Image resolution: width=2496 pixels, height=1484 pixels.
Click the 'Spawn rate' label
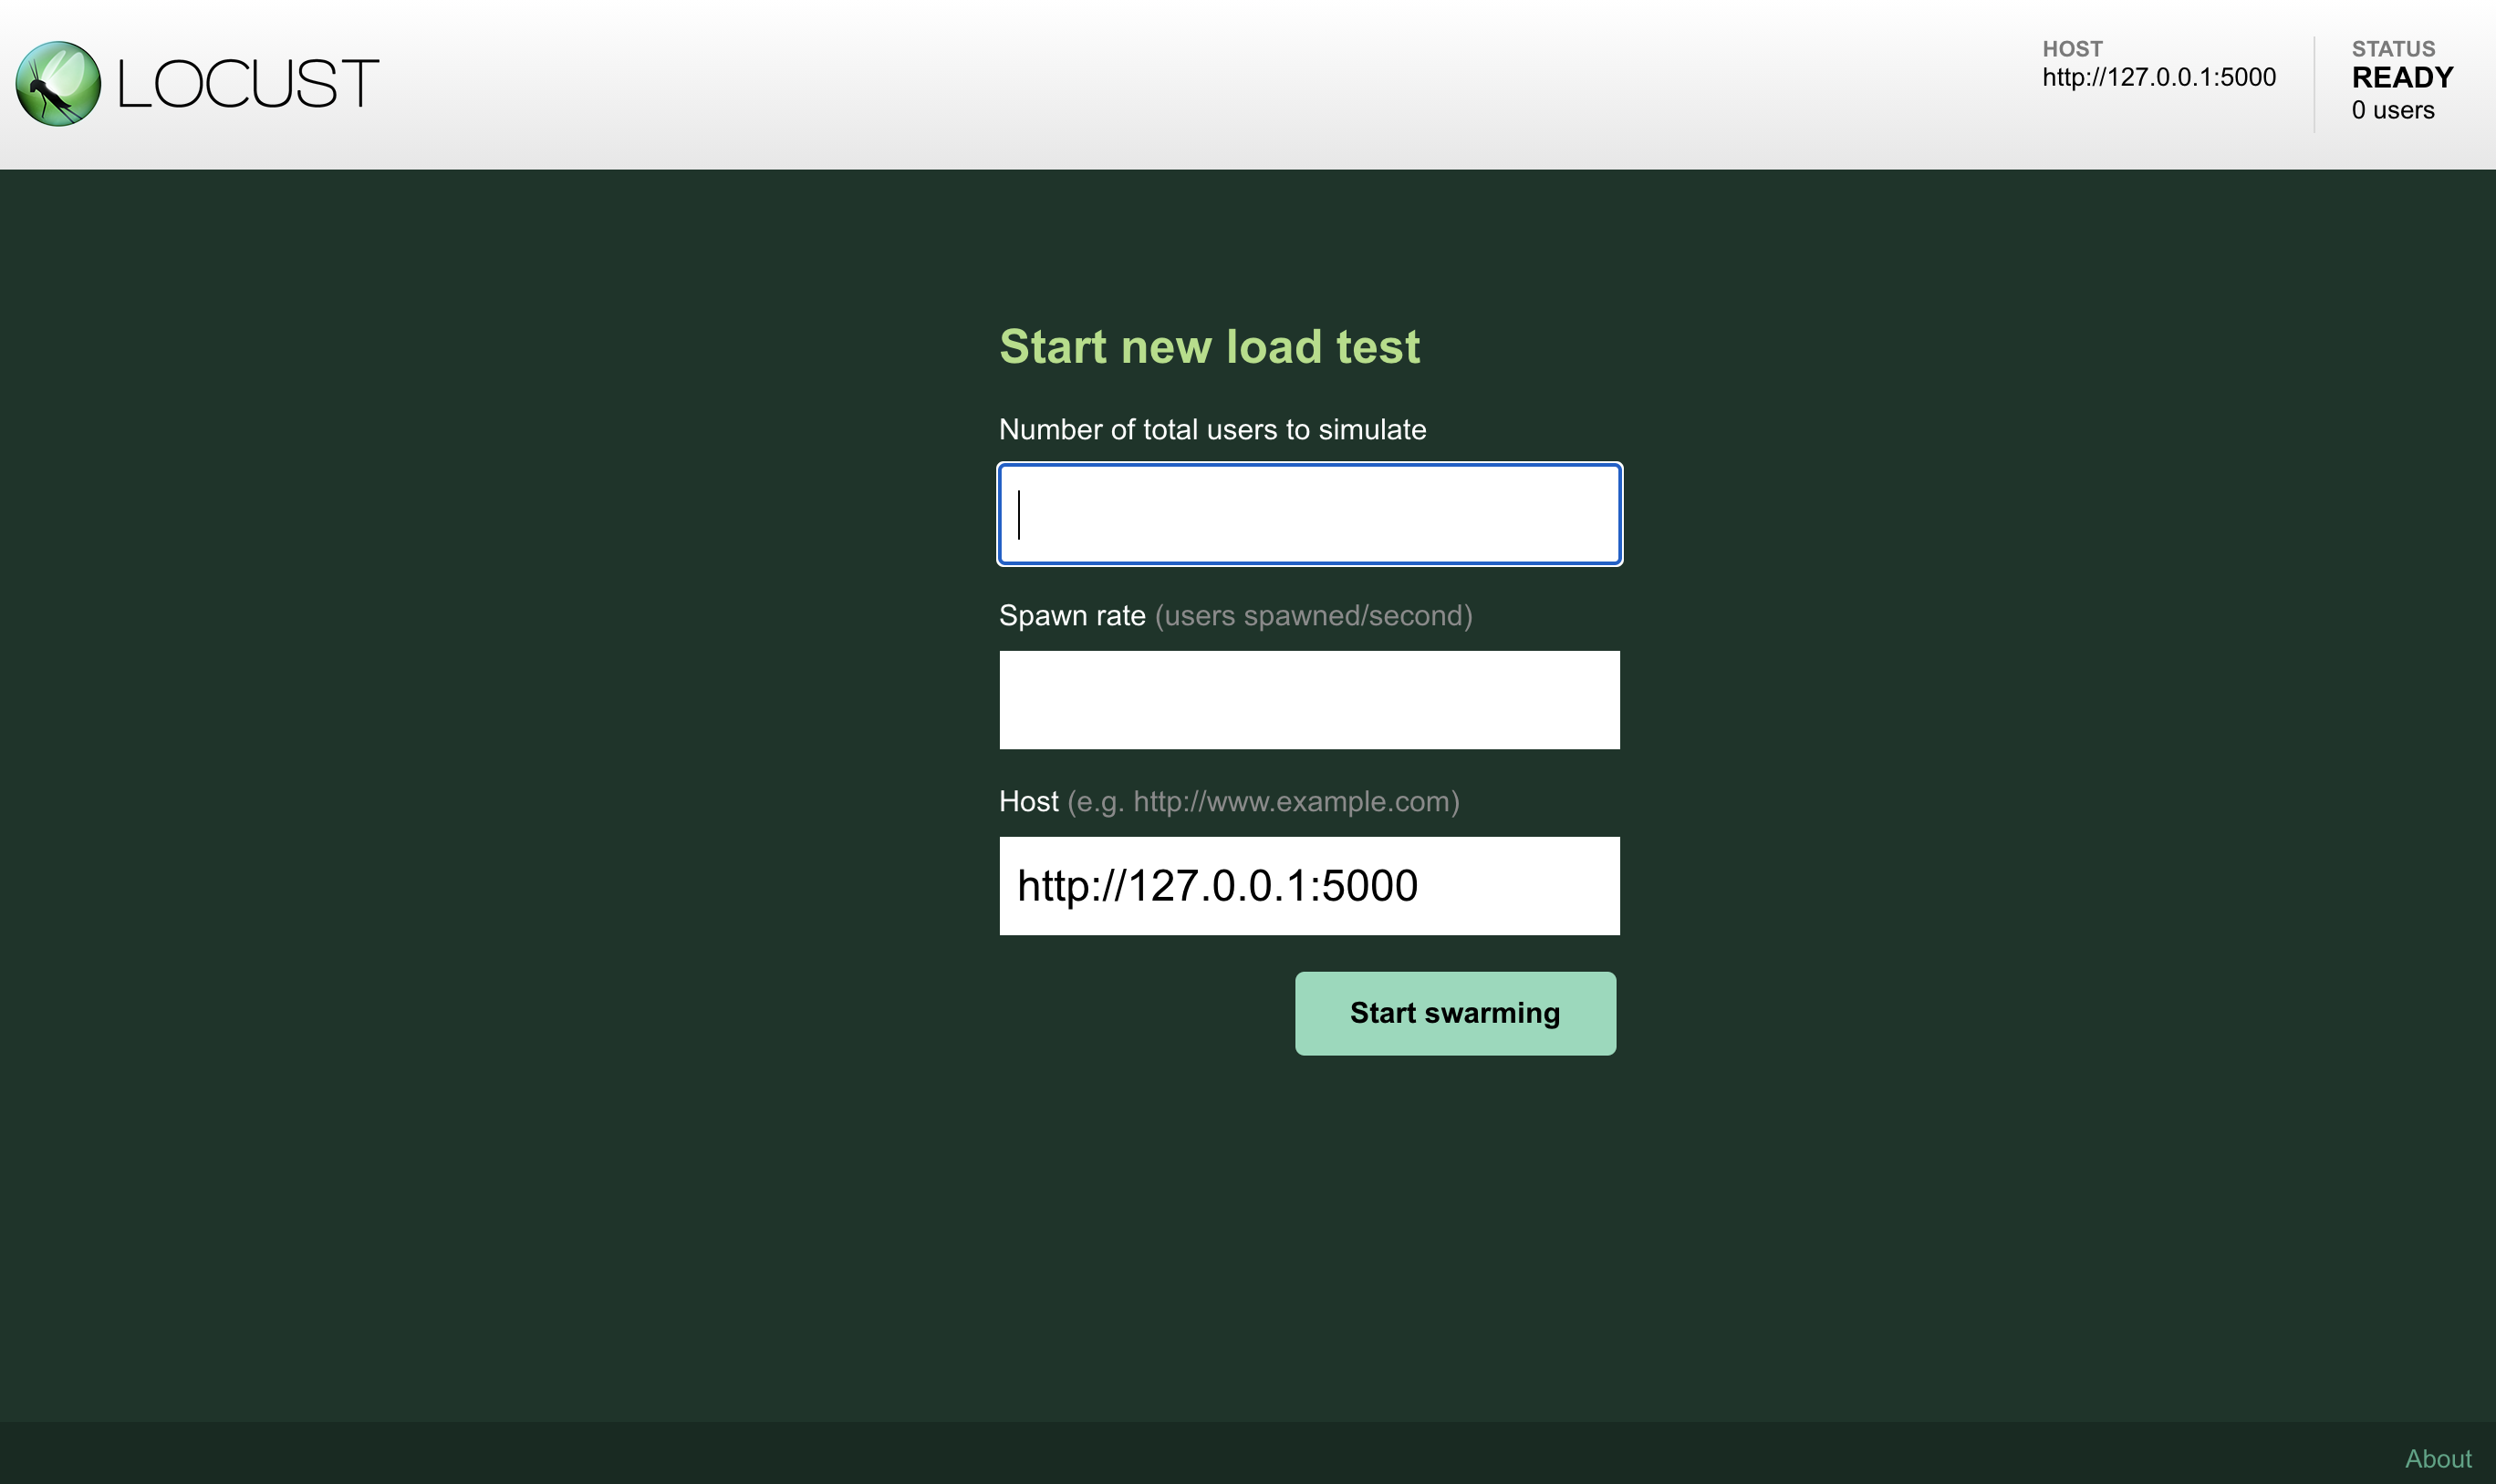coord(1072,616)
